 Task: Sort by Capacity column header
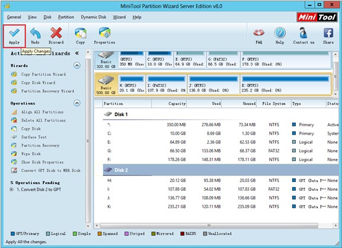(x=169, y=104)
